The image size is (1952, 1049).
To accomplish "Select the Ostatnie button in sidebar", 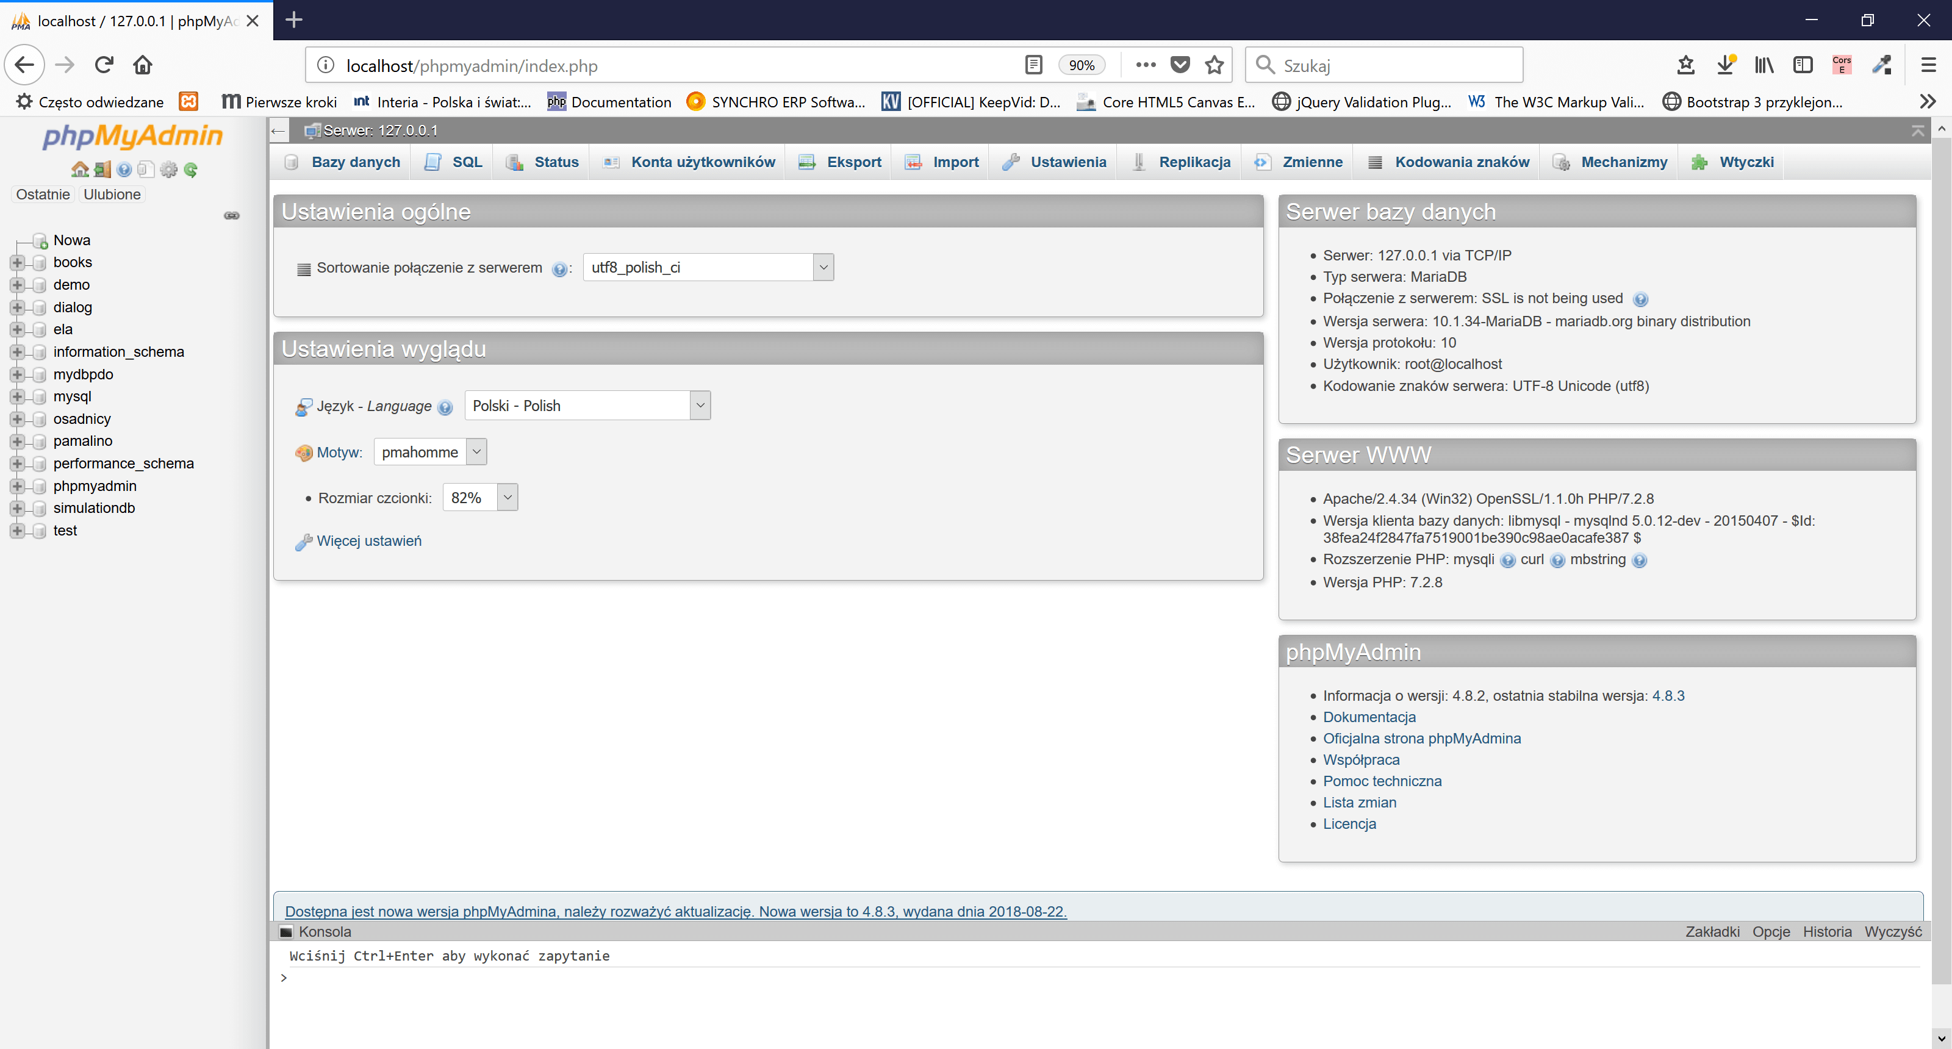I will [x=43, y=195].
